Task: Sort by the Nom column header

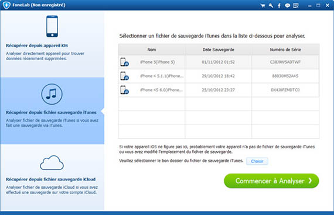Action: click(x=152, y=50)
